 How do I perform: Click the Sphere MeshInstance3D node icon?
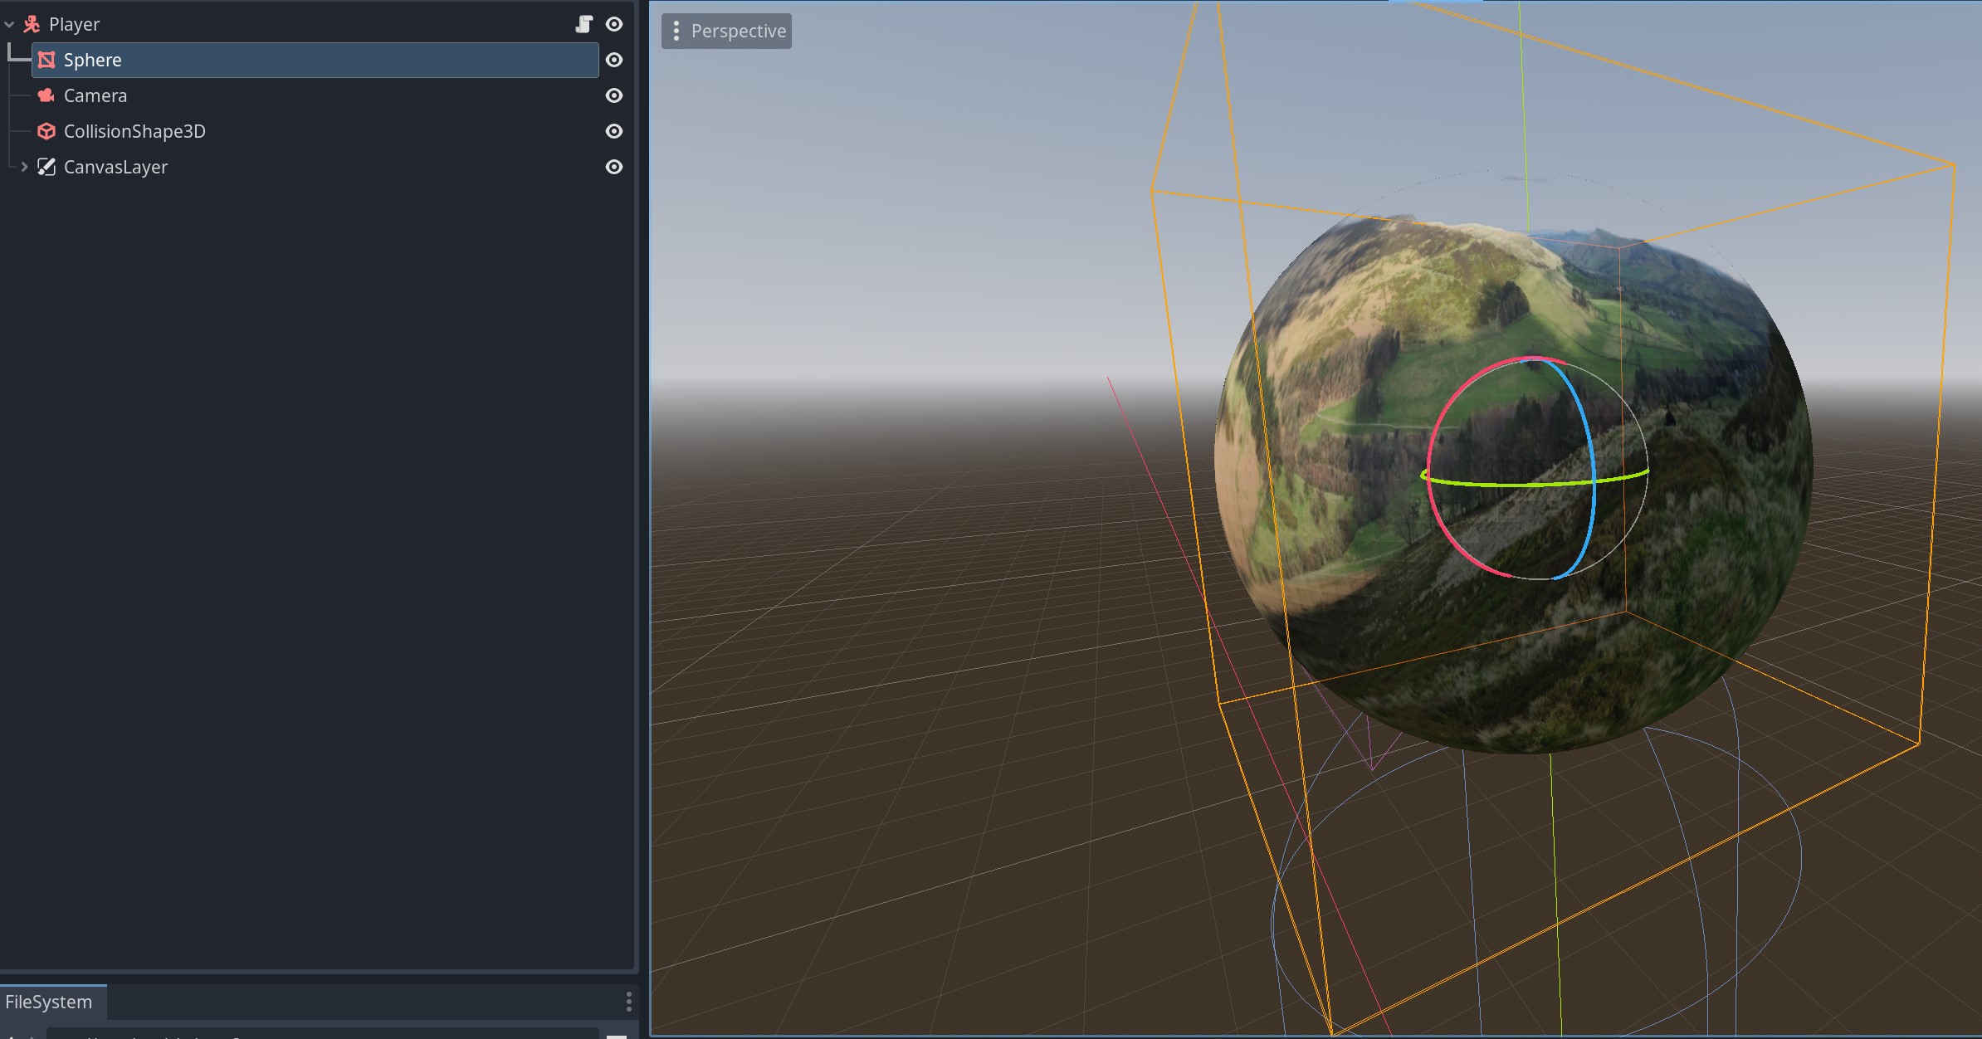coord(46,60)
